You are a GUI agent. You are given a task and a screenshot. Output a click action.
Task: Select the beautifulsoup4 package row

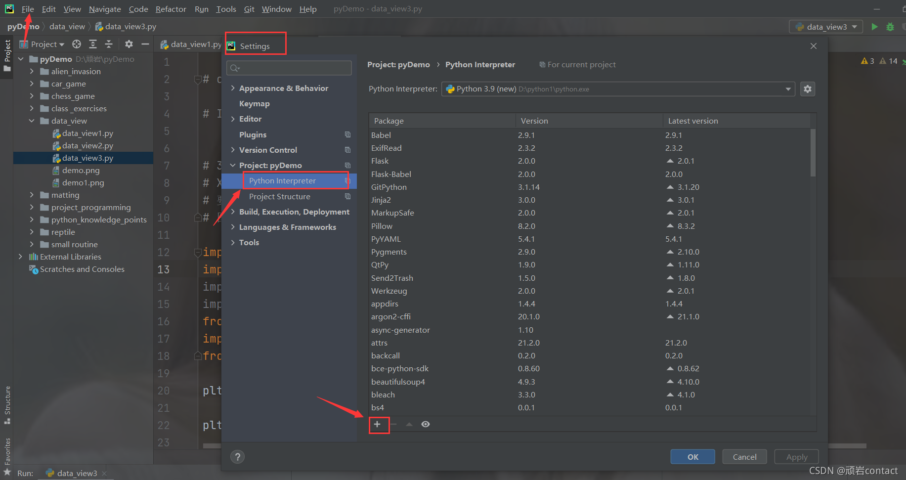tap(590, 382)
